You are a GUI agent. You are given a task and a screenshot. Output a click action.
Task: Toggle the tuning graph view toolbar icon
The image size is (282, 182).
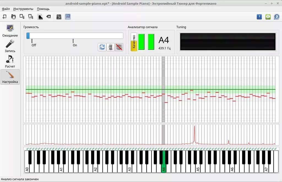tap(68, 17)
